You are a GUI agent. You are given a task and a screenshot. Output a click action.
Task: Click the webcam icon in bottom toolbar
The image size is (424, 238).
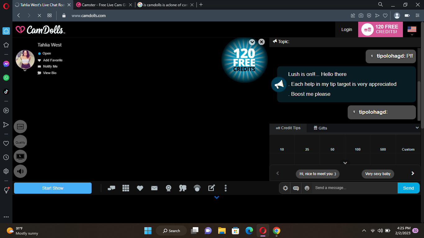click(x=169, y=188)
